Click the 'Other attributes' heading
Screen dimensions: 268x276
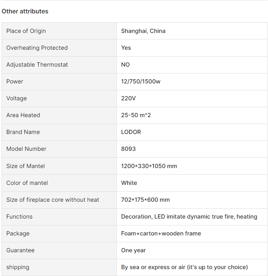[x=25, y=11]
